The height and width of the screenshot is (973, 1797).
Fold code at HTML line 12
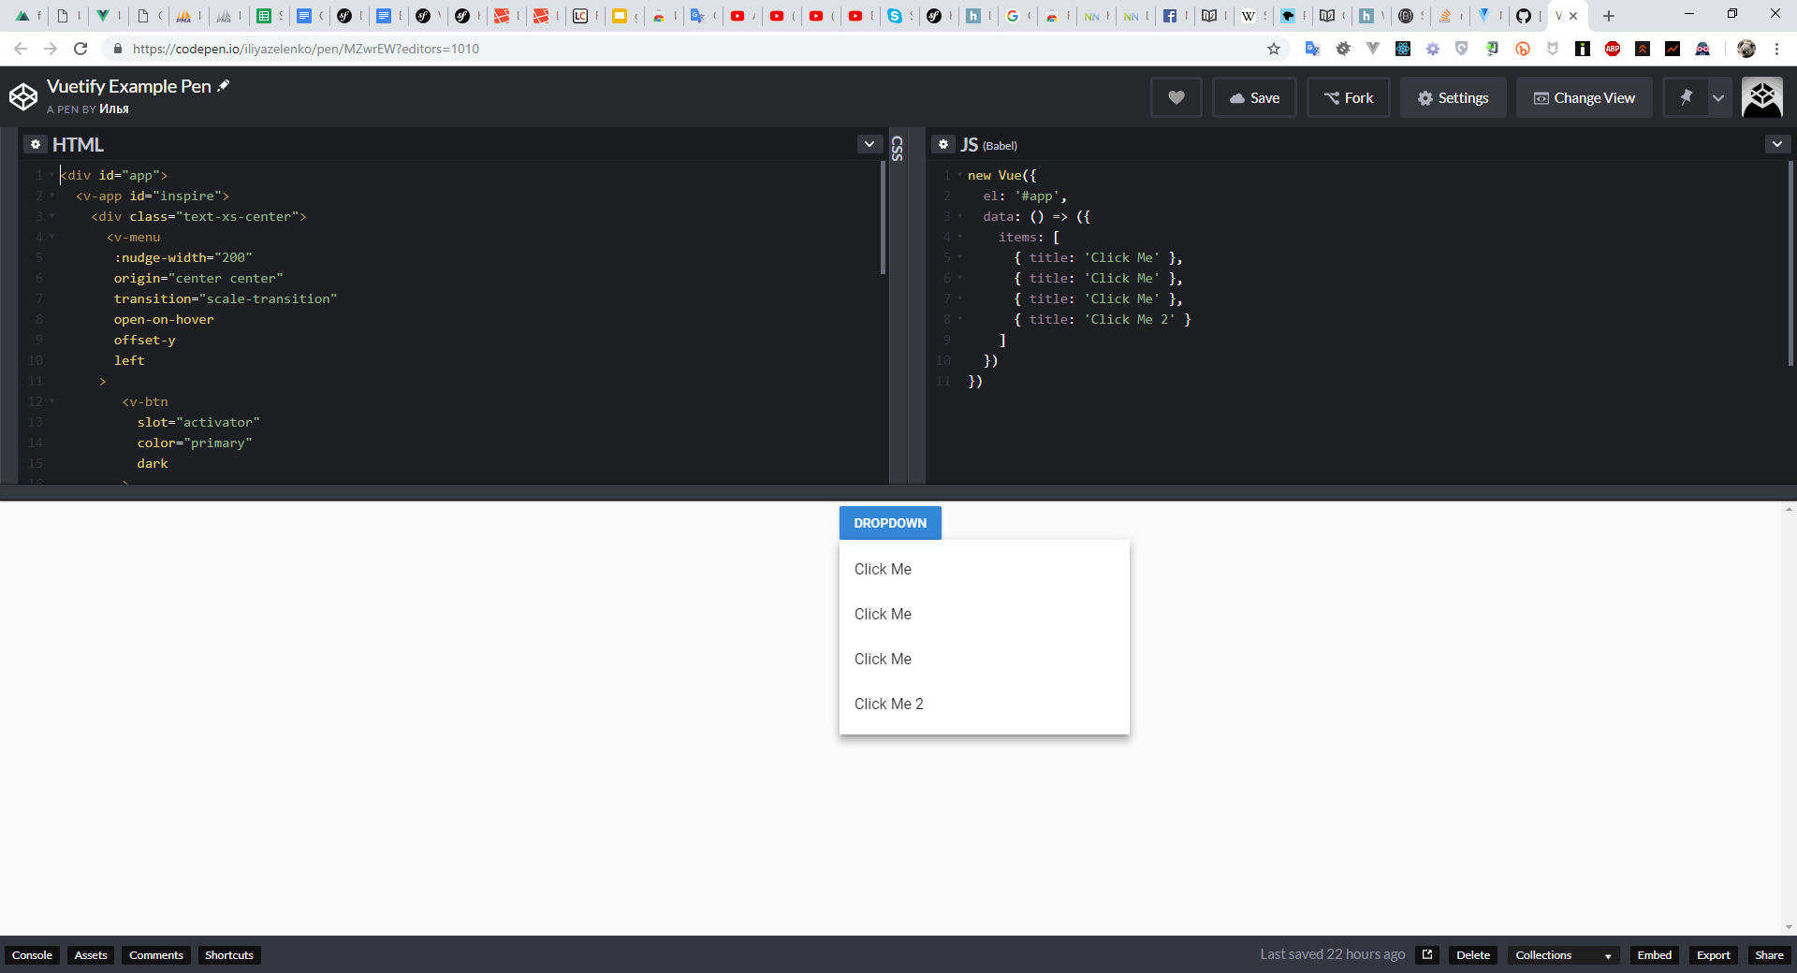pos(51,401)
